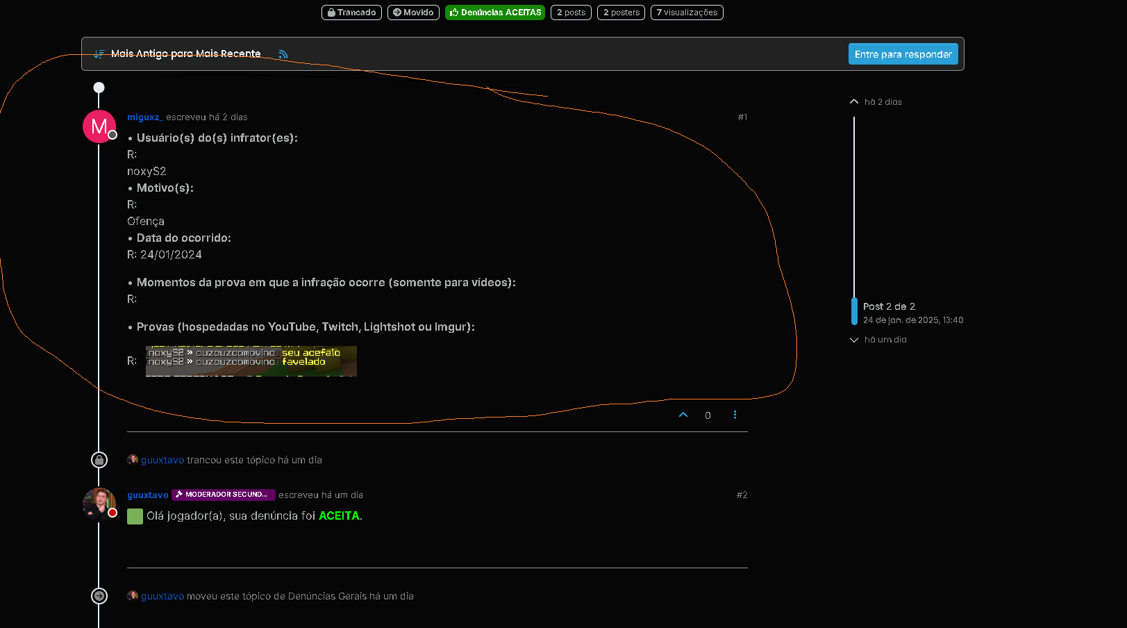
Task: Click the small avatar in moved notice
Action: point(133,595)
